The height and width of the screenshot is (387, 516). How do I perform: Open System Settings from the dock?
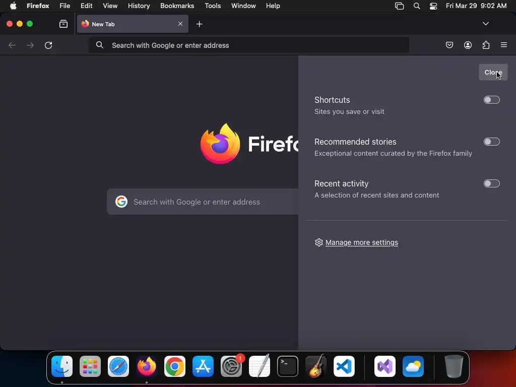pos(231,366)
